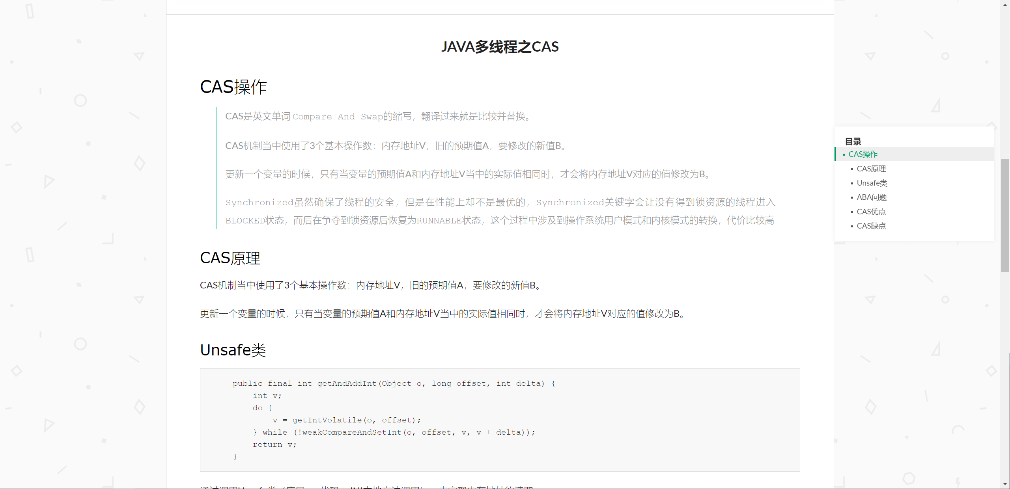The width and height of the screenshot is (1010, 489).
Task: Click the vertical scrollbar thumb
Action: [1005, 215]
